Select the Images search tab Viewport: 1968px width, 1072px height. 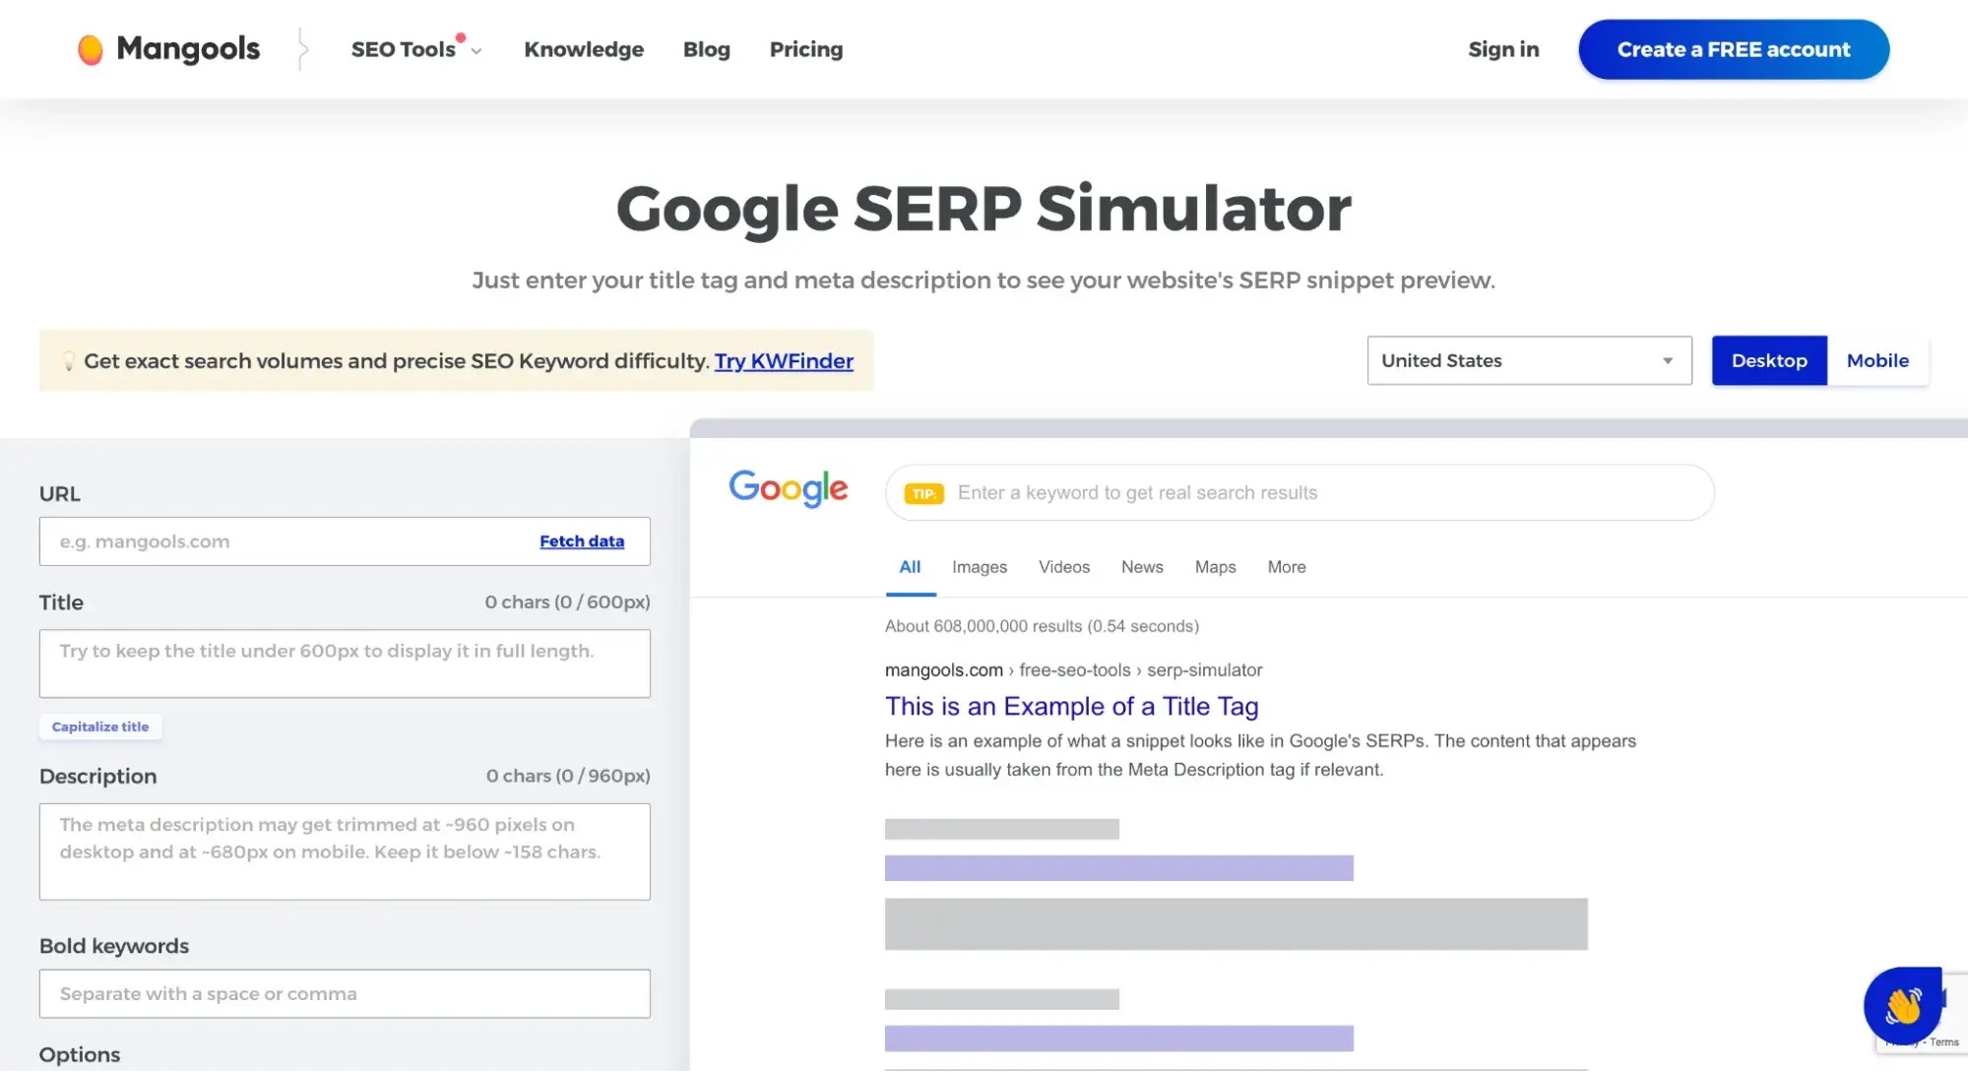pos(979,567)
